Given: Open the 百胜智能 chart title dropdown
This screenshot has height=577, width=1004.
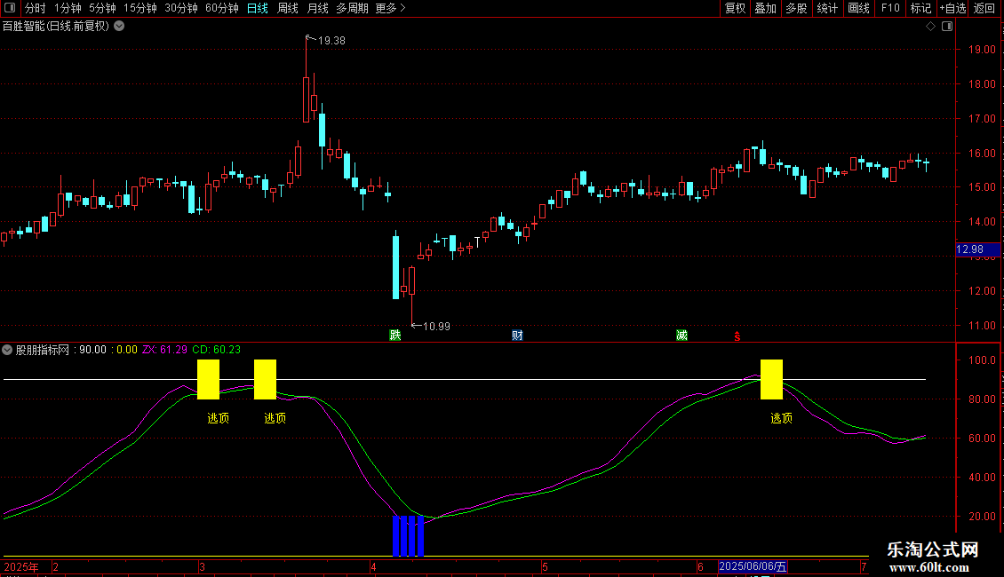Looking at the screenshot, I should pos(119,27).
